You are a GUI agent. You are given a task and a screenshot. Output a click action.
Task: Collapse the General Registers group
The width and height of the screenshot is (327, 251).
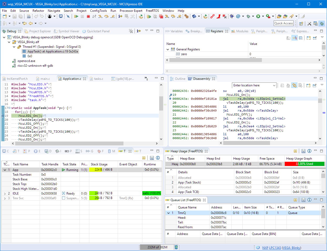[x=168, y=49]
